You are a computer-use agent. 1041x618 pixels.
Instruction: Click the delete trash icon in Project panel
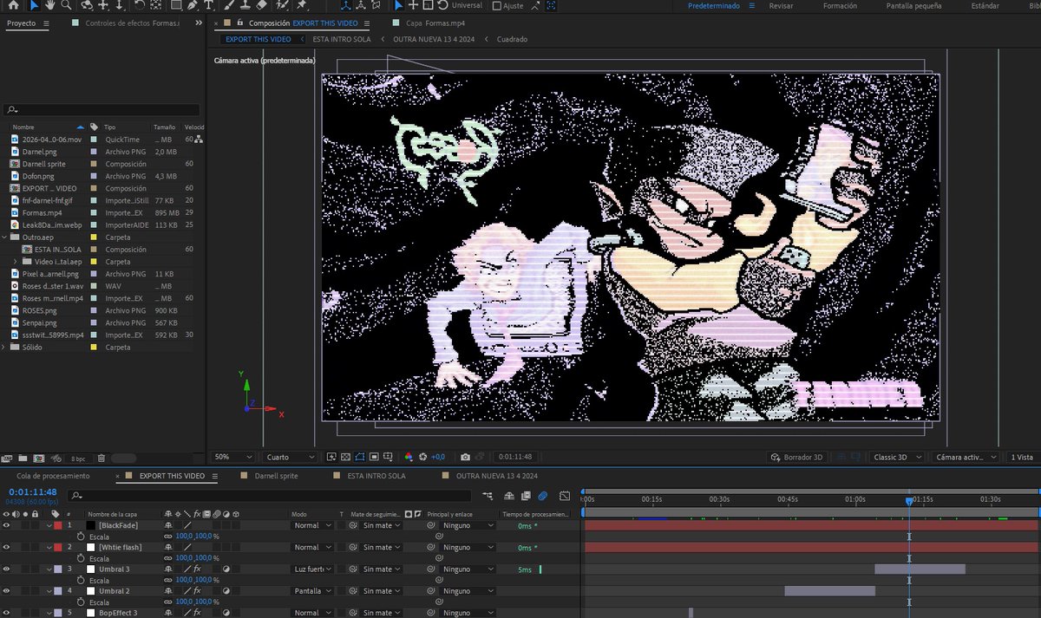click(x=101, y=458)
